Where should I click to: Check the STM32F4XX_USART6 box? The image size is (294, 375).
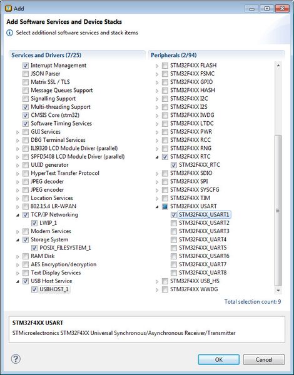174,256
